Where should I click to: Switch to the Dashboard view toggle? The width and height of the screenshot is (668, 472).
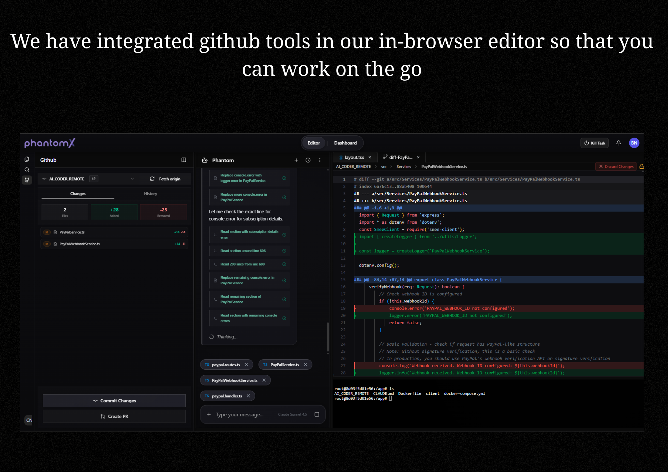pos(345,143)
